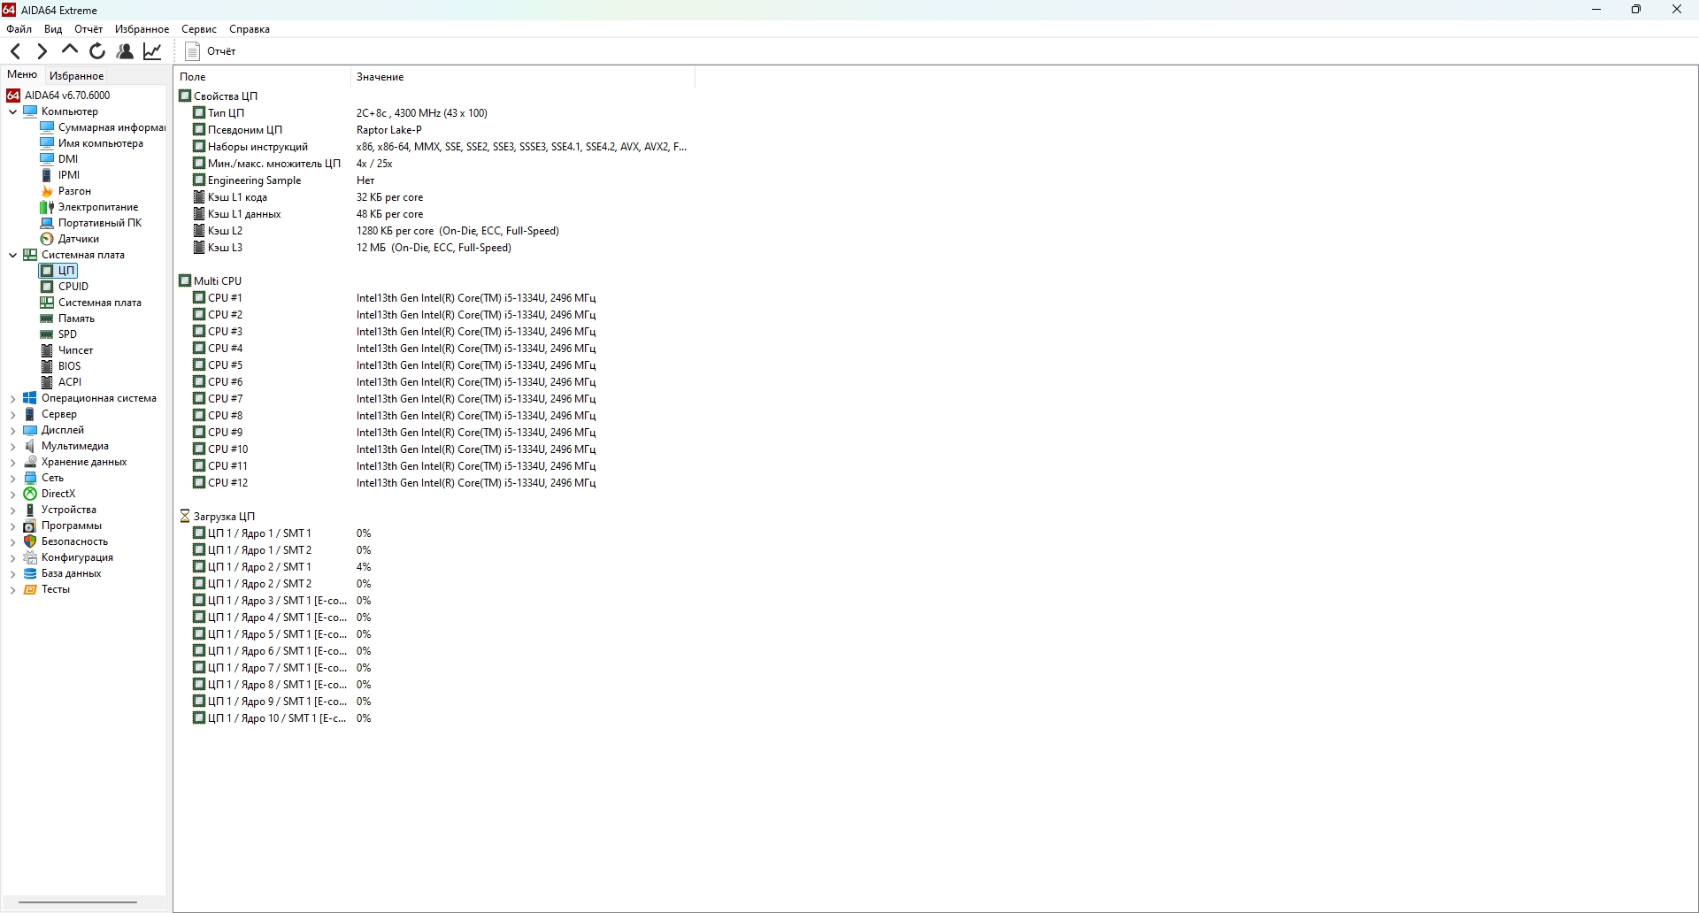1699x913 pixels.
Task: Click the sidebar horizontal scrollbar
Action: coord(78,902)
